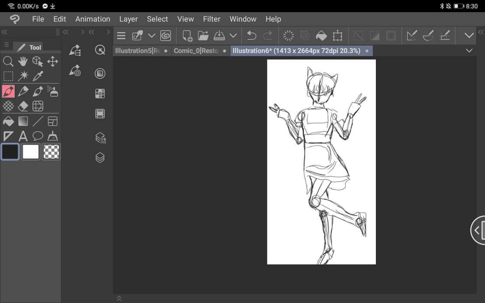
Task: Select the Figure line tool
Action: pyautogui.click(x=38, y=122)
